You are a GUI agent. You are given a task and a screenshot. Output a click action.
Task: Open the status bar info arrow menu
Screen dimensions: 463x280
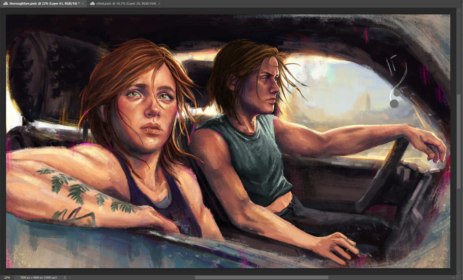[65, 277]
